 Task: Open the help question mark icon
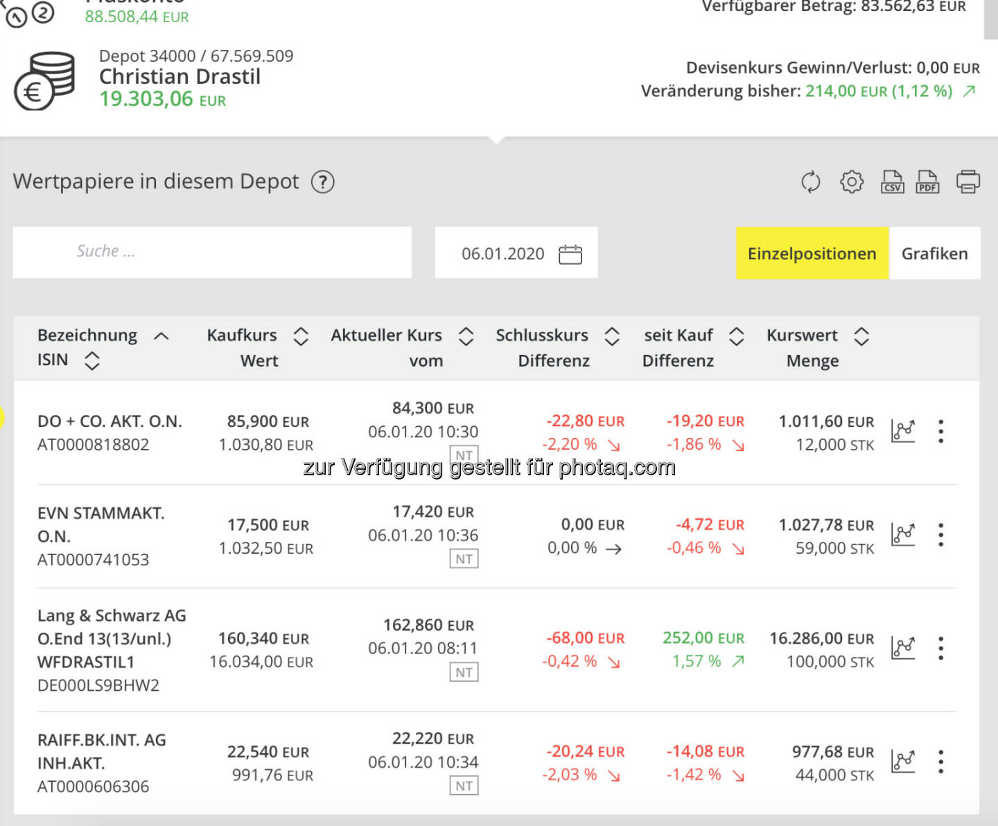coord(322,182)
